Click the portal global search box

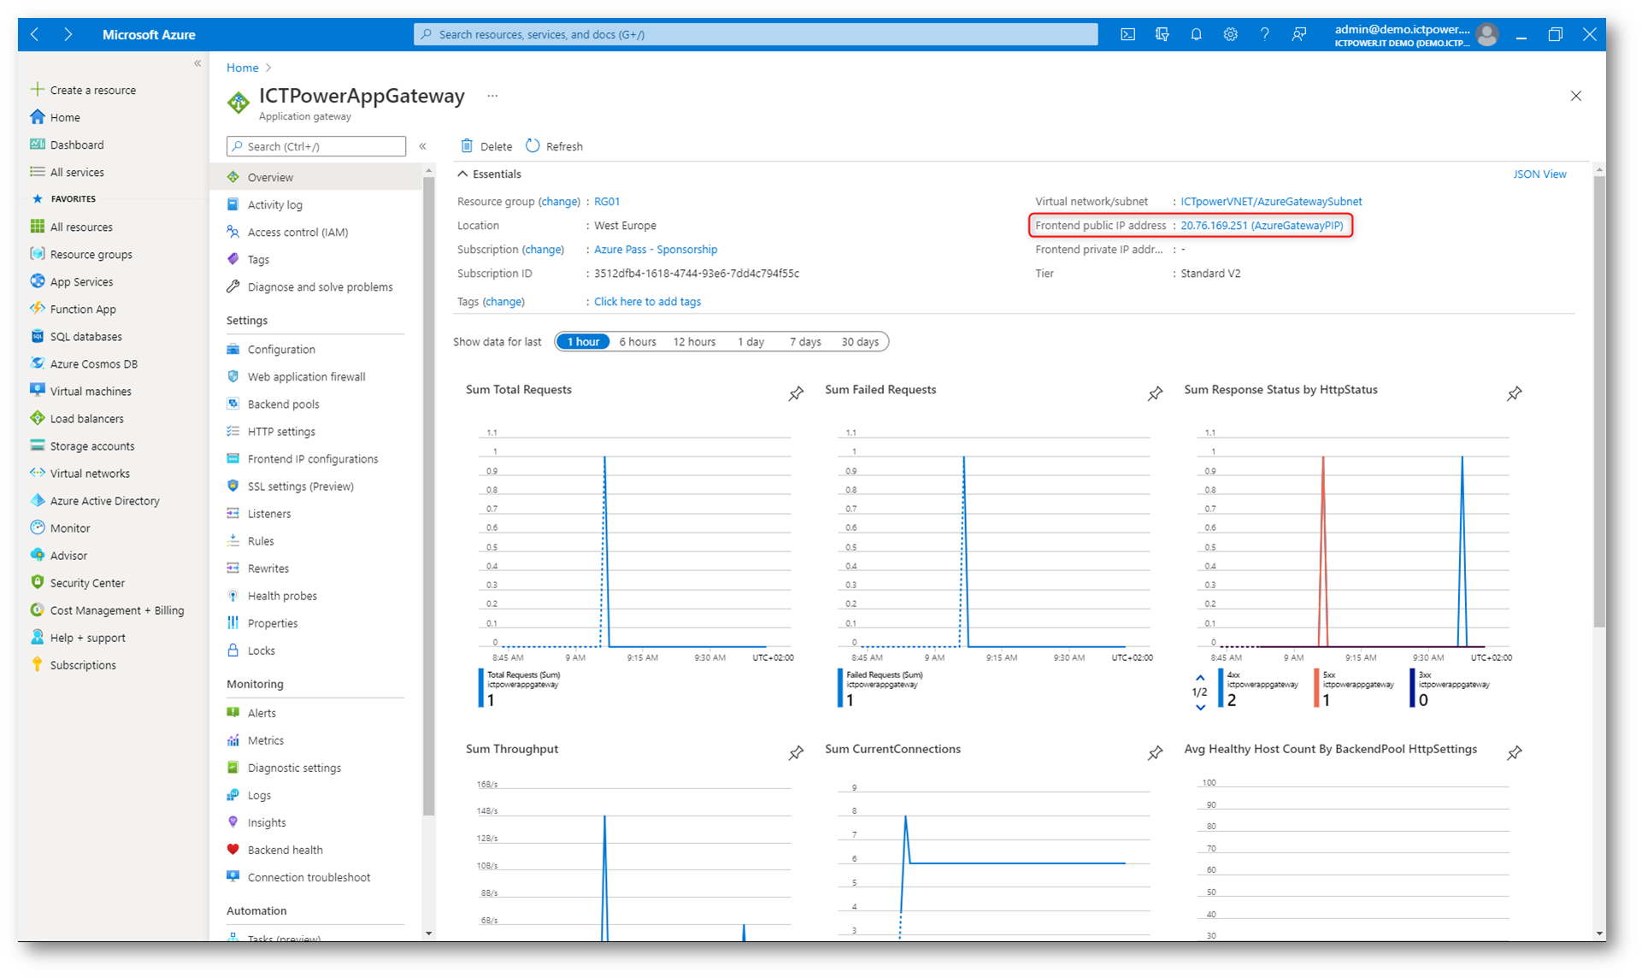click(756, 34)
